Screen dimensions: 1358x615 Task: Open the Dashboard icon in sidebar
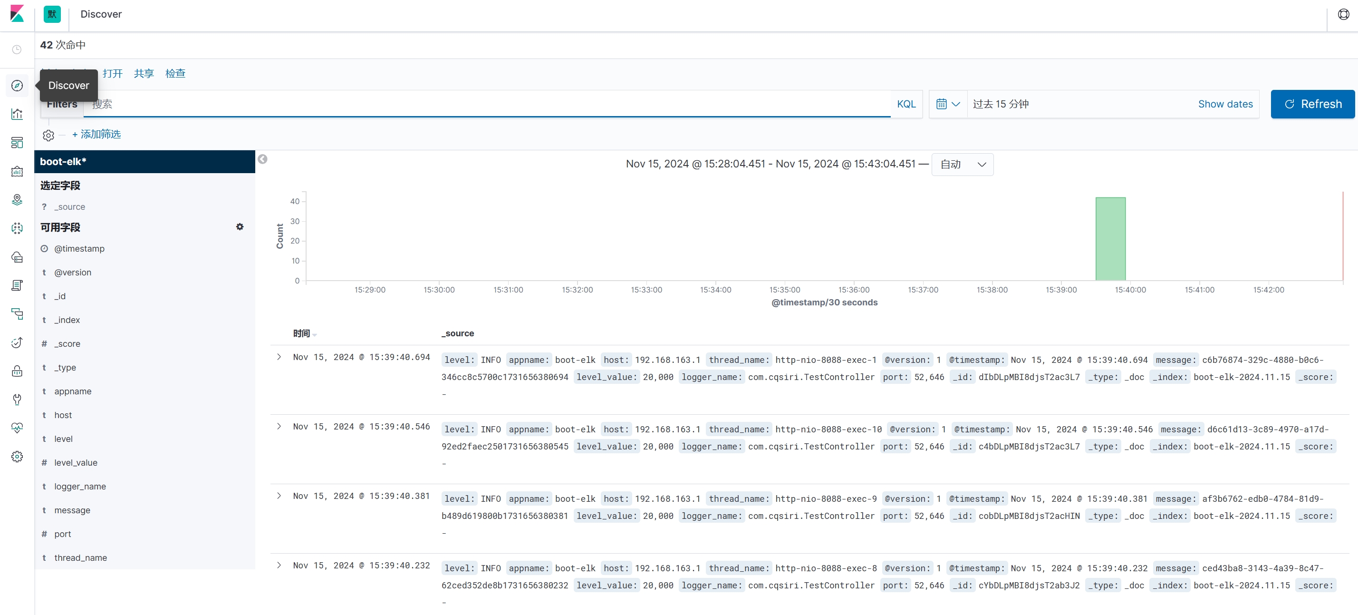[x=17, y=142]
